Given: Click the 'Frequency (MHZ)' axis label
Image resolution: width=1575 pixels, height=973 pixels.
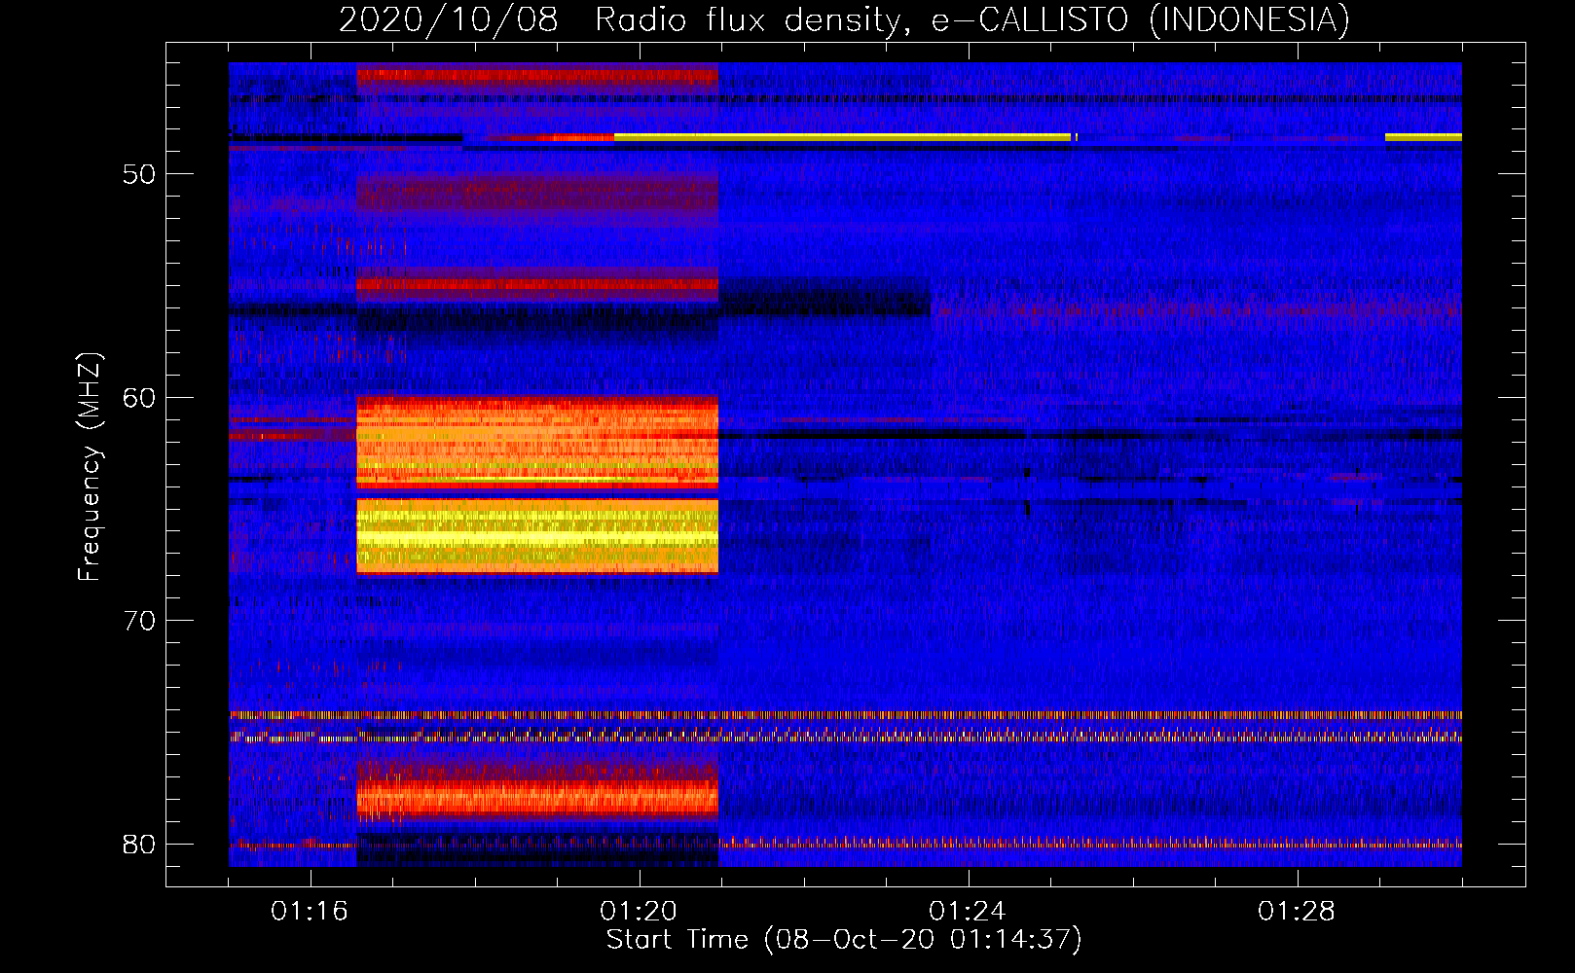Looking at the screenshot, I should [x=90, y=467].
